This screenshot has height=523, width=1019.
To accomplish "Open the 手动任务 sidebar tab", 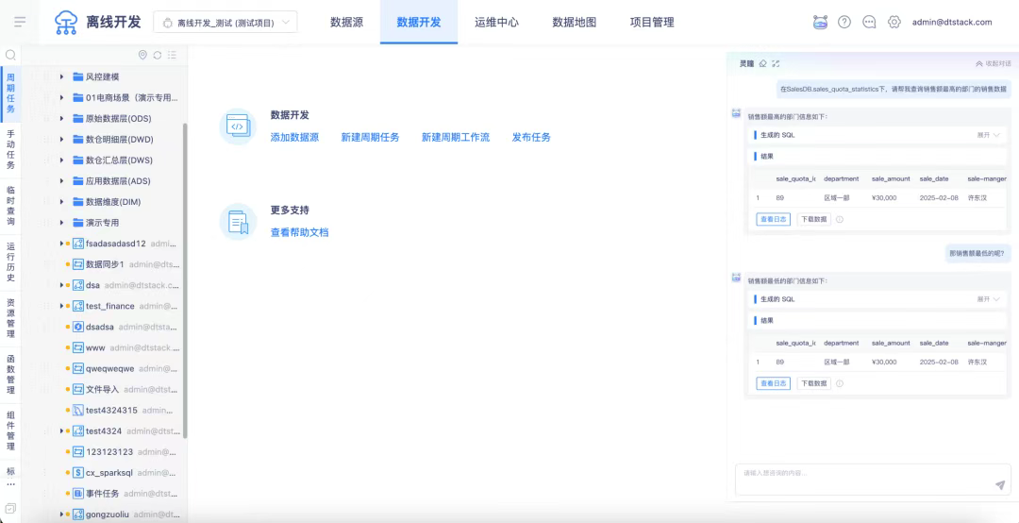I will click(10, 151).
